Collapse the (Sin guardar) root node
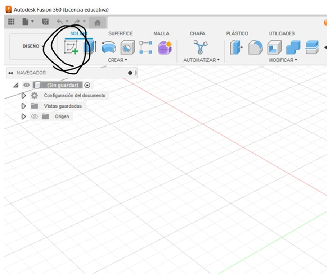328x274 pixels. tap(16, 85)
